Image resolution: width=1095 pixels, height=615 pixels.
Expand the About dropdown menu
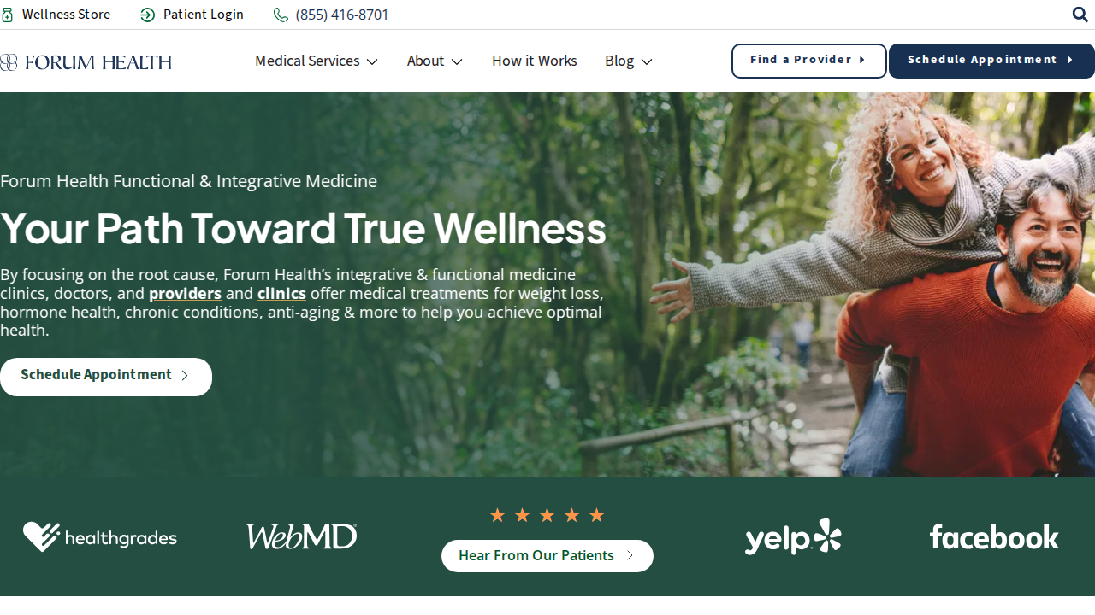[435, 61]
